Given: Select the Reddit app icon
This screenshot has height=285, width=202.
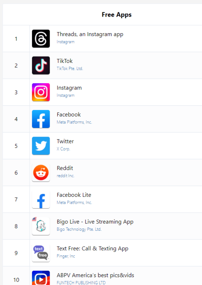Looking at the screenshot, I should [41, 173].
